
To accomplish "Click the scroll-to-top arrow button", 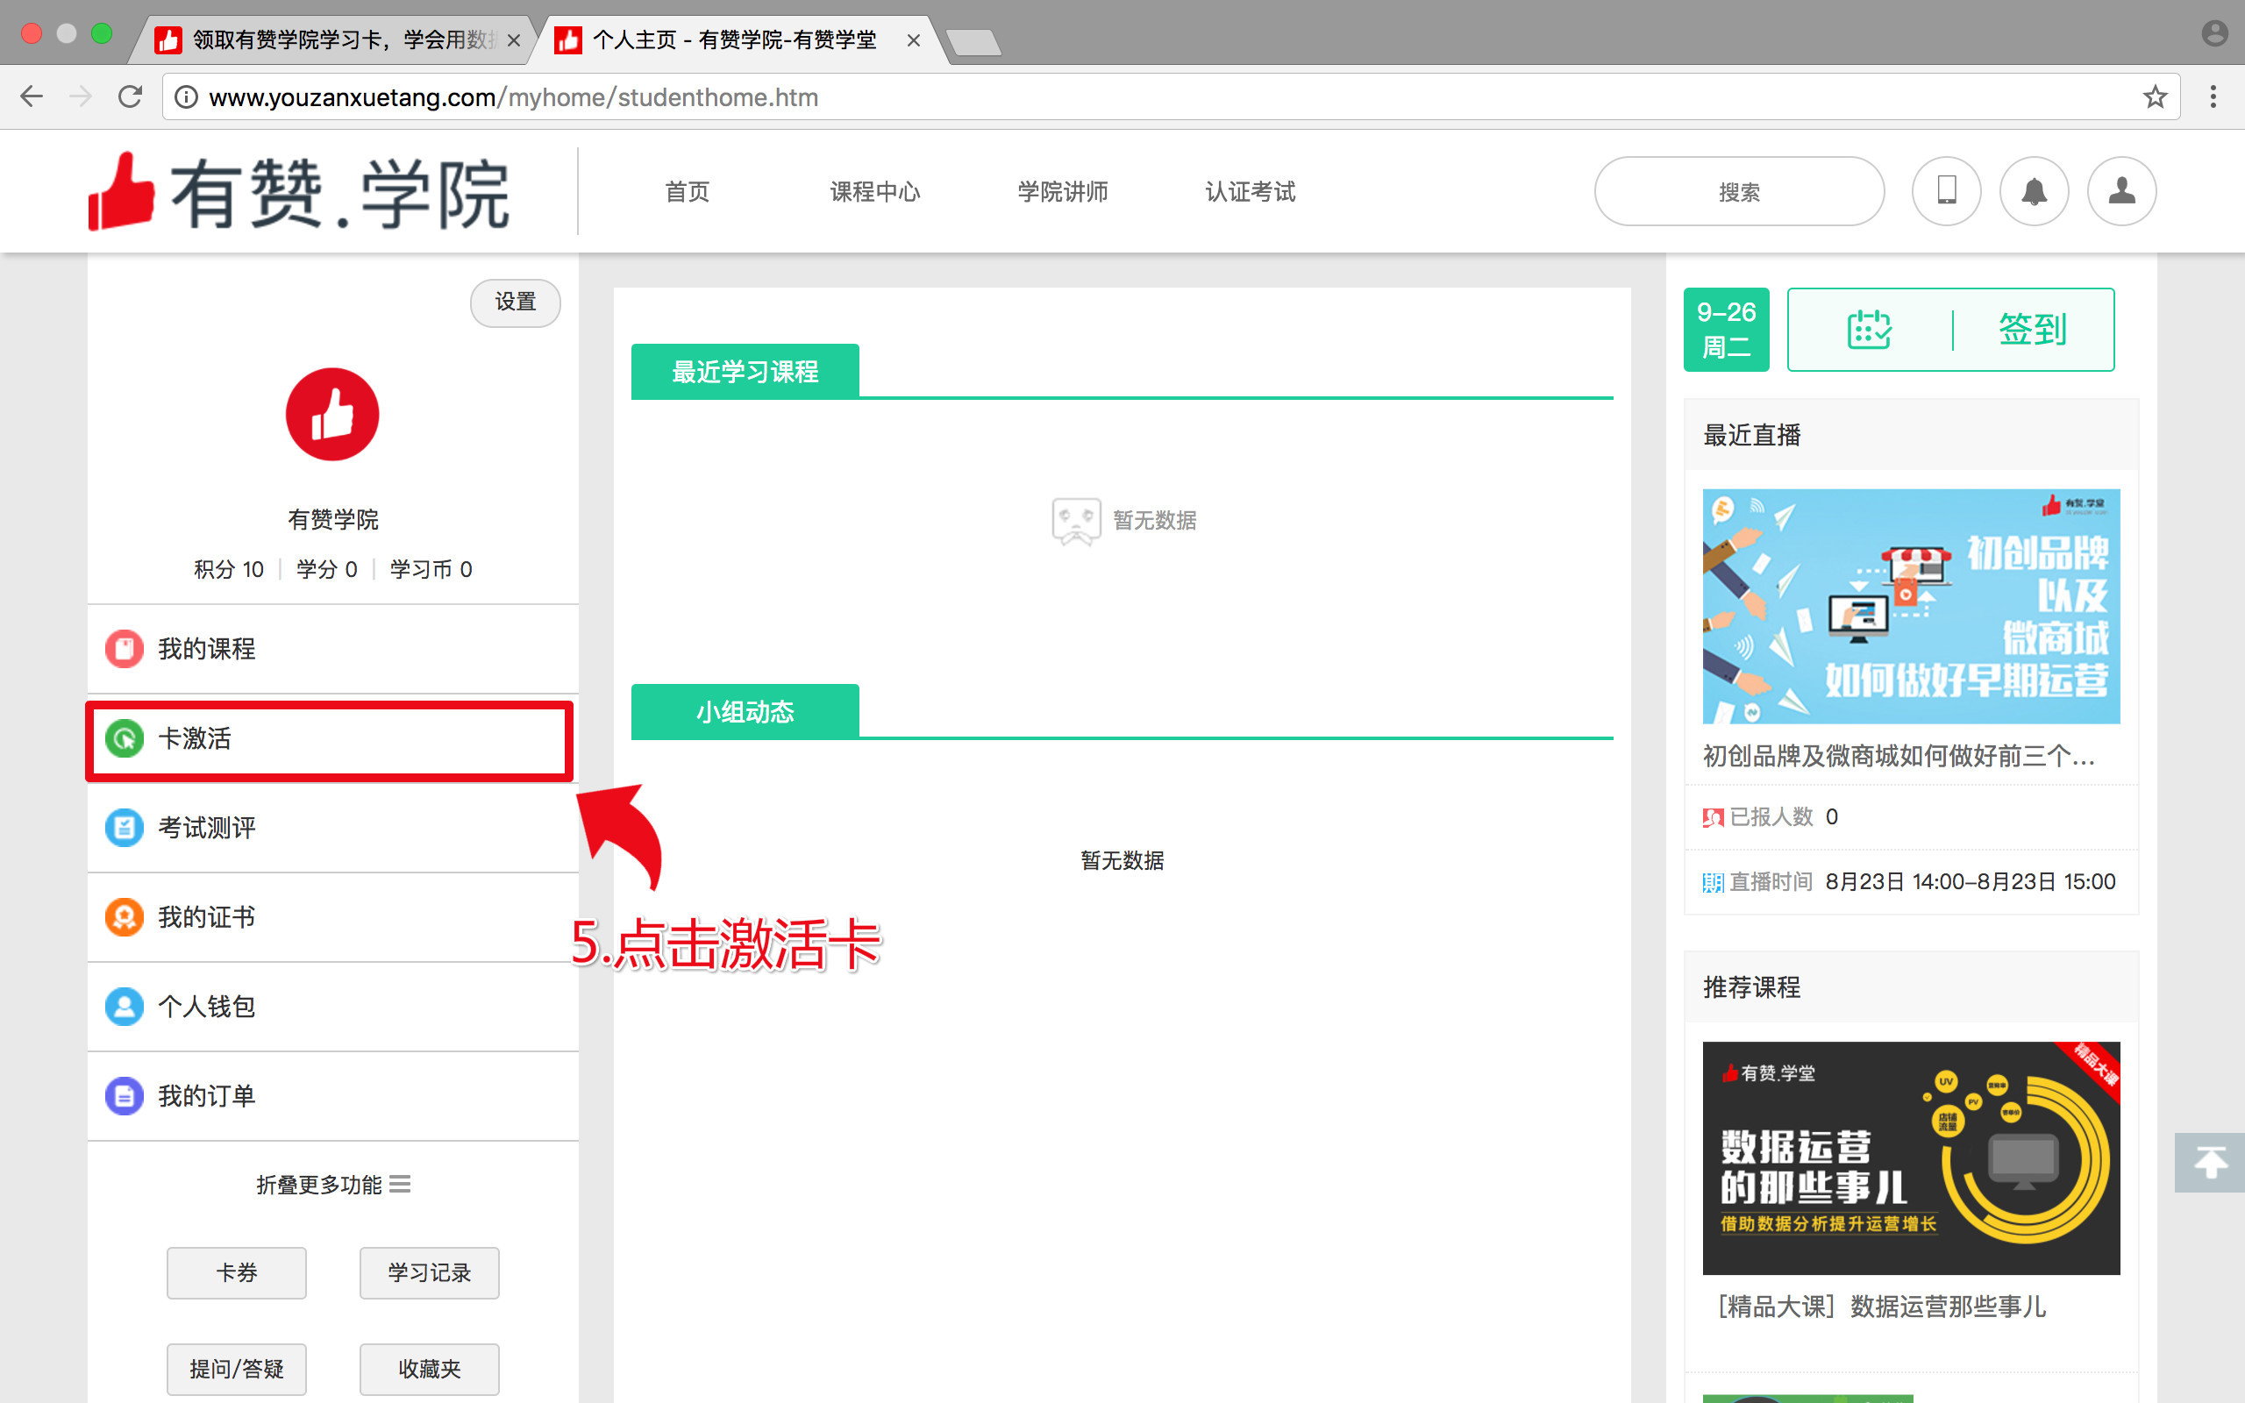I will (x=2210, y=1163).
